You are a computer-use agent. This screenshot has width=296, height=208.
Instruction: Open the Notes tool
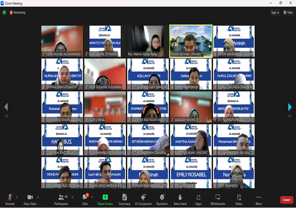(x=239, y=199)
